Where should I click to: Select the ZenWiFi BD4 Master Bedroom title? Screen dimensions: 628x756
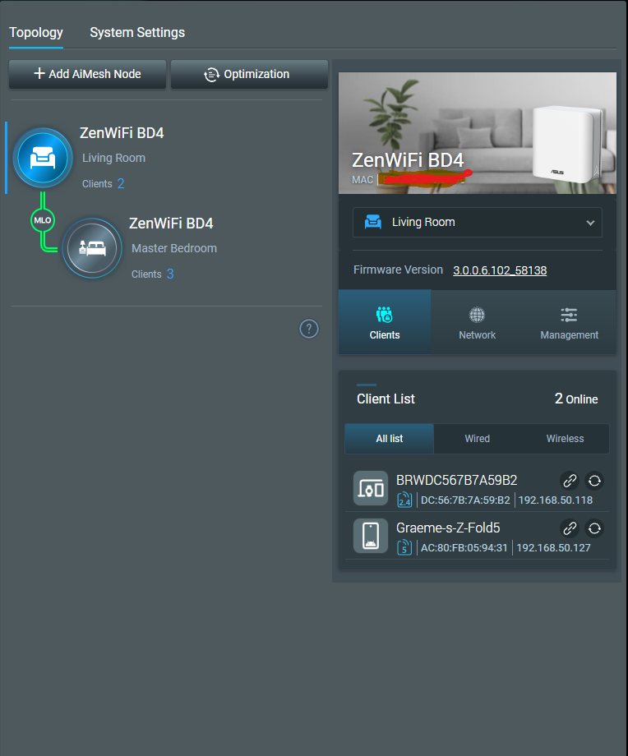[x=171, y=224]
